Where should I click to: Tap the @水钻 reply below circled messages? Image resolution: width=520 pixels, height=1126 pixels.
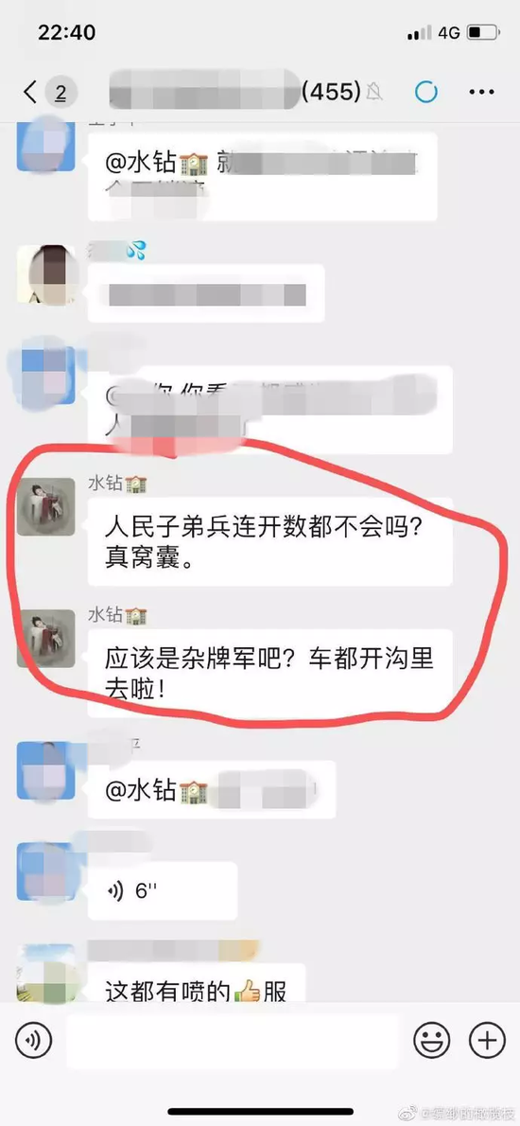point(156,791)
